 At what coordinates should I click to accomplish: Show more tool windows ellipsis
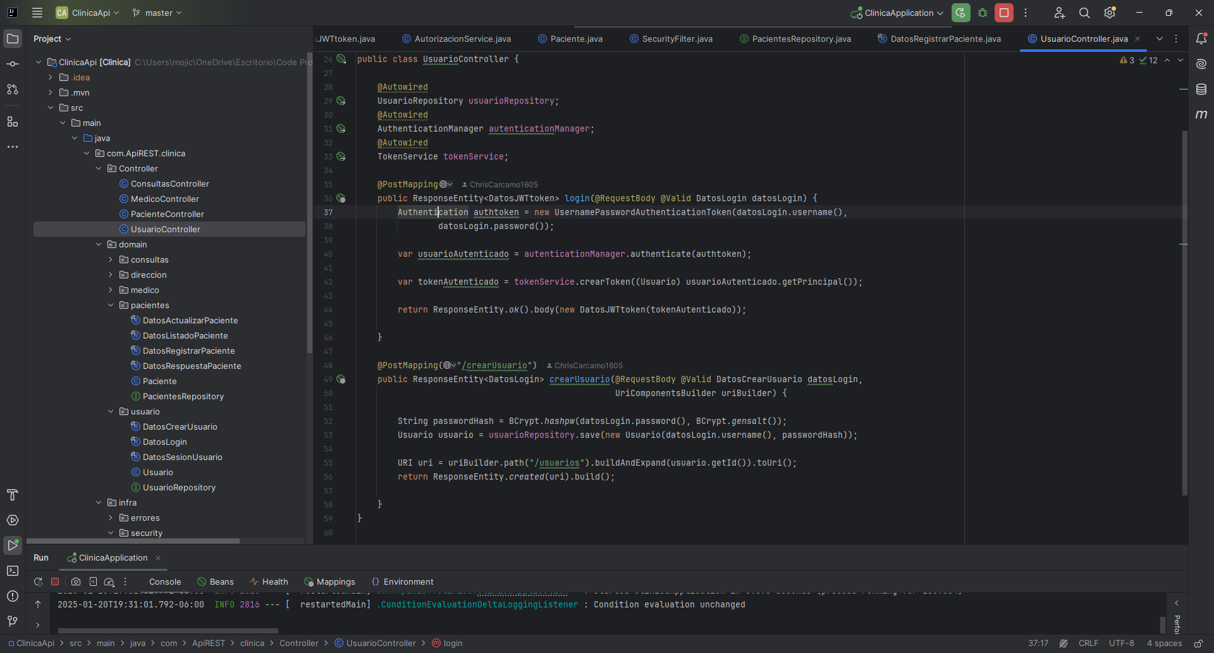[x=13, y=147]
